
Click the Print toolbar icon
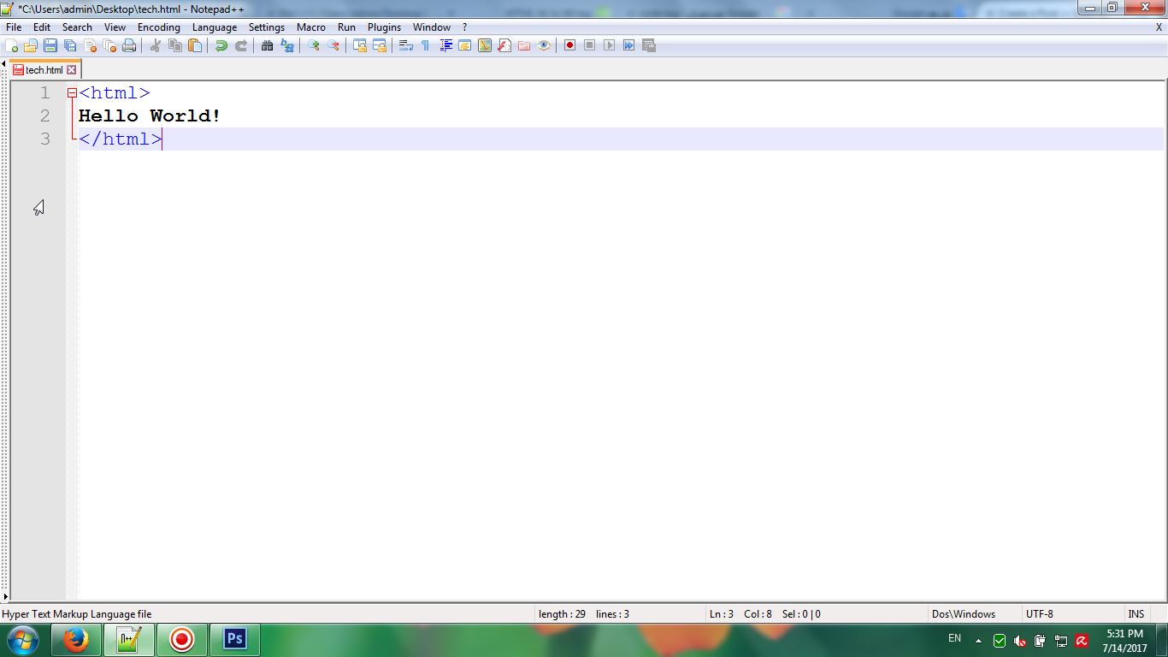pyautogui.click(x=129, y=45)
